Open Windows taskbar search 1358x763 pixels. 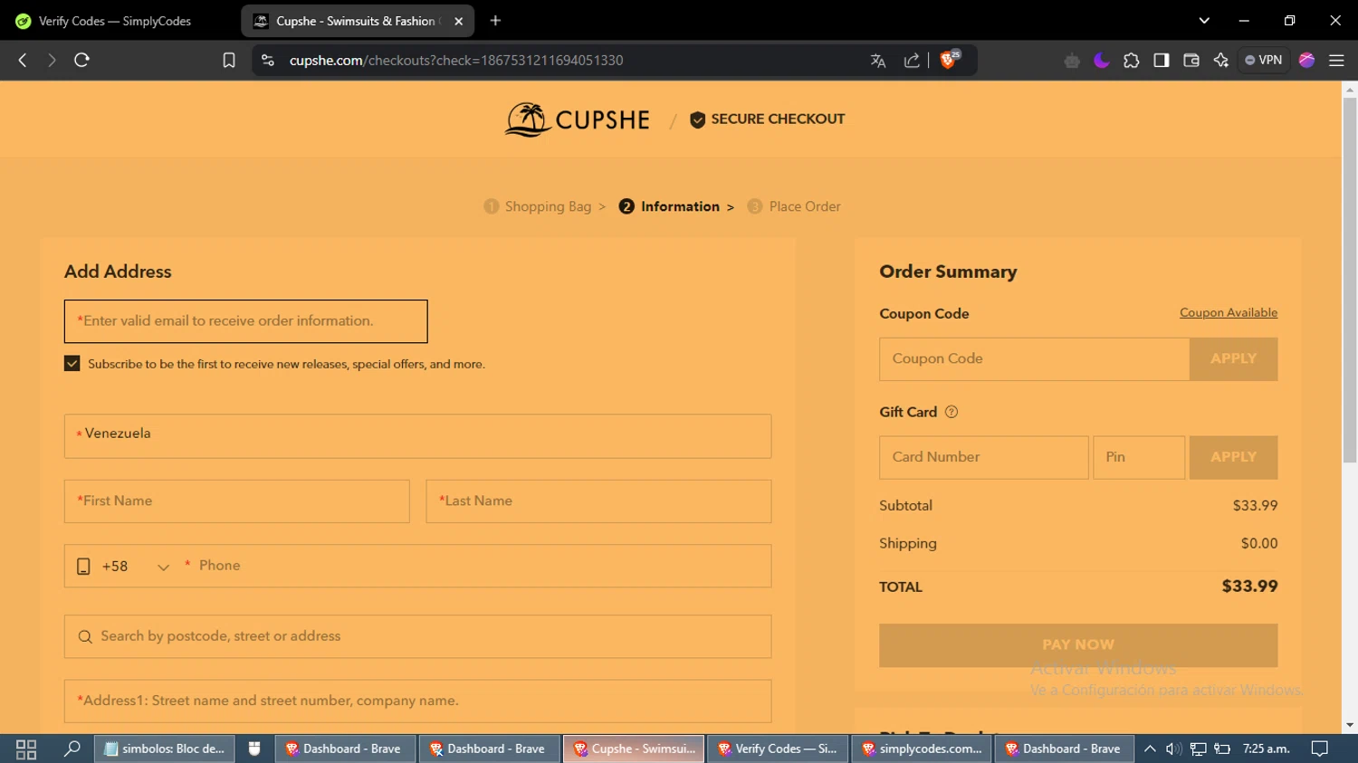[x=72, y=749]
